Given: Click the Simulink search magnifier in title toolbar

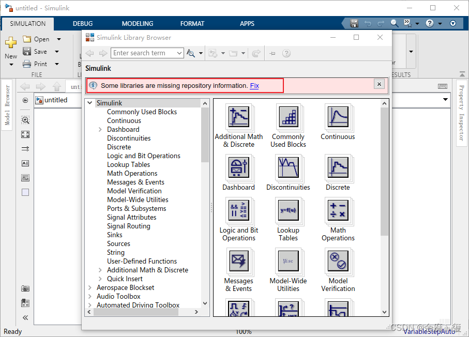Looking at the screenshot, I should pos(394,23).
